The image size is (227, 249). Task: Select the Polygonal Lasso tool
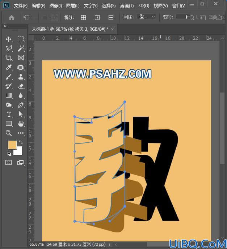pos(9,48)
